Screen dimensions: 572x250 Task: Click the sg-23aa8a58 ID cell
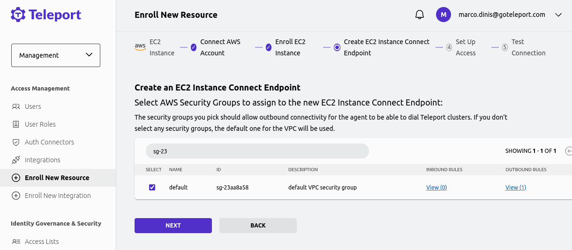point(233,188)
